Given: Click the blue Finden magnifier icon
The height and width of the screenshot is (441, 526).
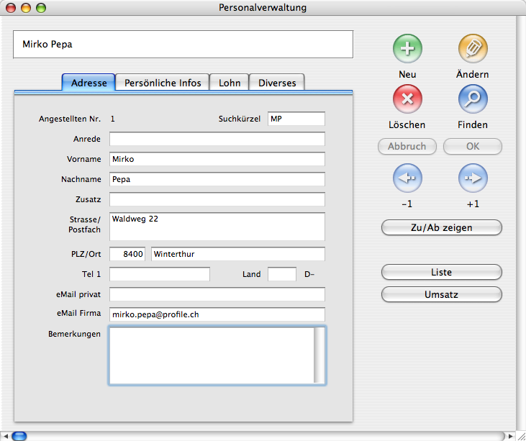Looking at the screenshot, I should (x=473, y=99).
